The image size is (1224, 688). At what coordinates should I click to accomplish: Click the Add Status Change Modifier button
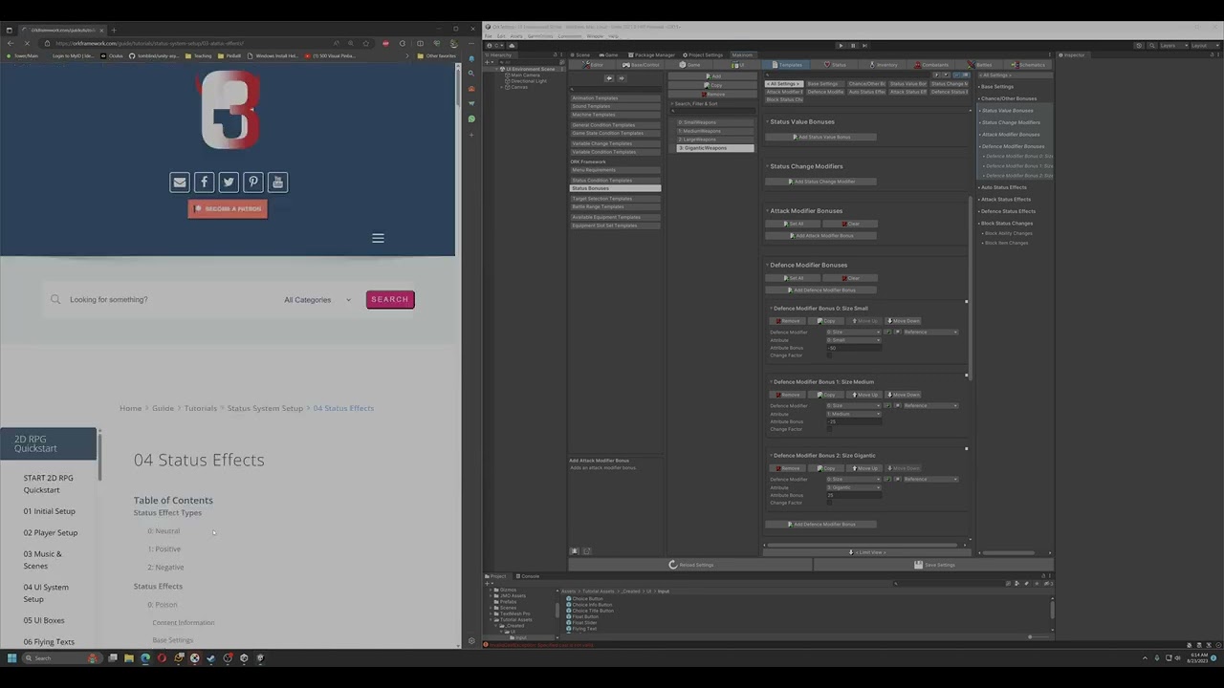(x=820, y=182)
